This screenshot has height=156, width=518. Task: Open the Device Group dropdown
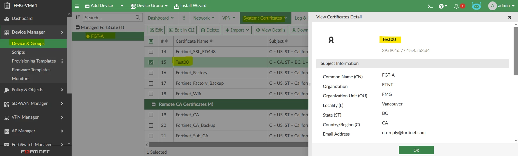click(149, 6)
